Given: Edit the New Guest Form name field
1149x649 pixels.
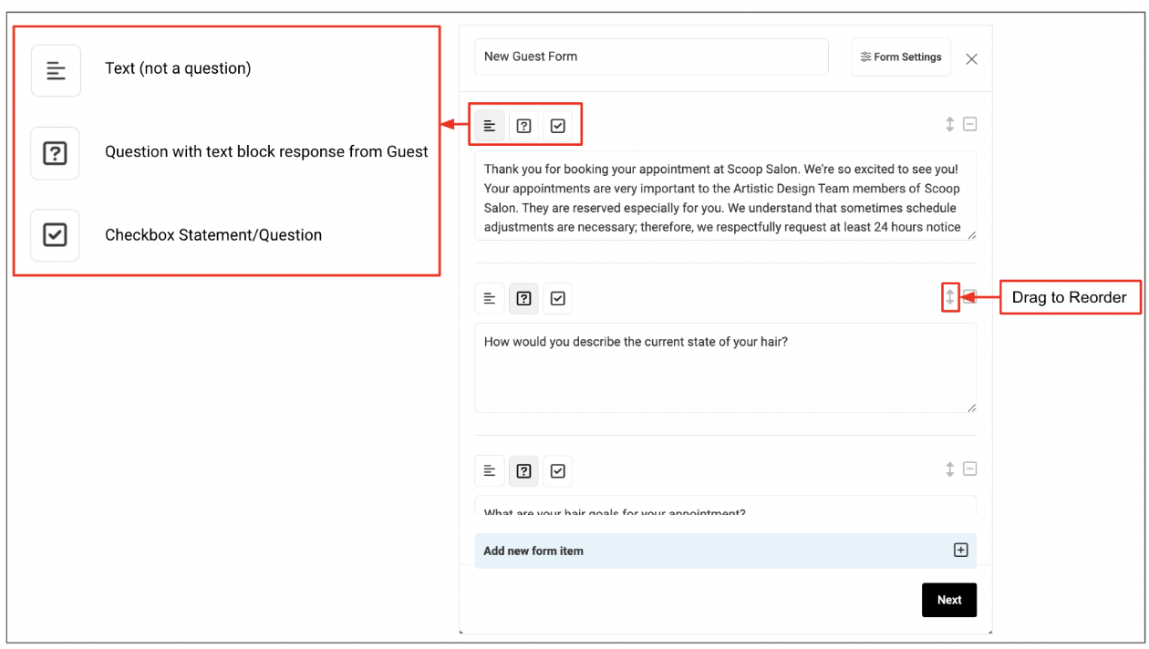Looking at the screenshot, I should [651, 57].
